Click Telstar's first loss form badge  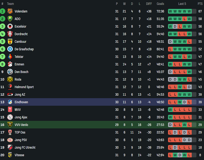coord(170,57)
